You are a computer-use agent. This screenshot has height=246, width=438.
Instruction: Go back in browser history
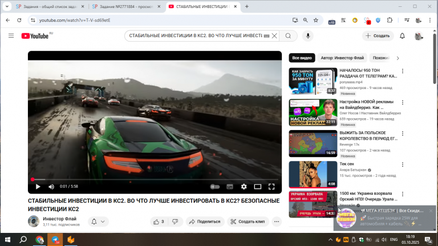(8, 20)
